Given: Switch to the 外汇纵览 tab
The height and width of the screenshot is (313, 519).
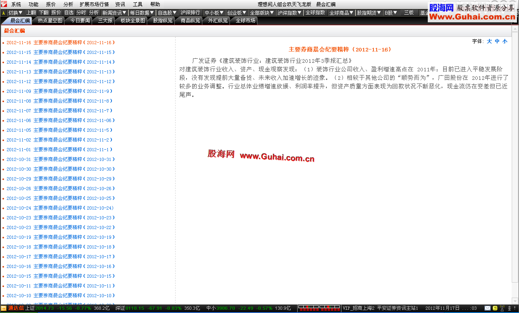Looking at the screenshot, I should (x=218, y=20).
